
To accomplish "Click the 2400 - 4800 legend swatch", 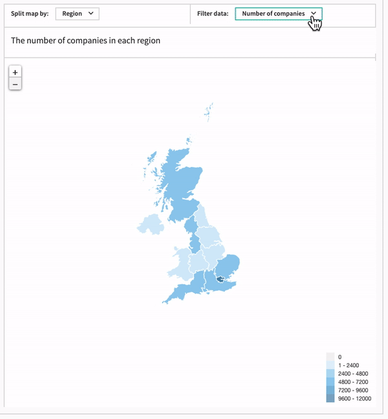I will [x=330, y=373].
